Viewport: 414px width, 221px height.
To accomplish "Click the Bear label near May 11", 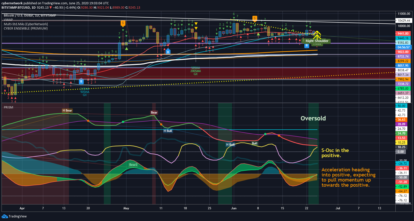I will pyautogui.click(x=154, y=113).
